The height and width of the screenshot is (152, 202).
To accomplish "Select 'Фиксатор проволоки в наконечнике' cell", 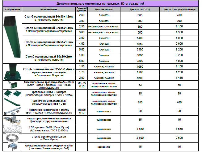I will pos(49,120).
